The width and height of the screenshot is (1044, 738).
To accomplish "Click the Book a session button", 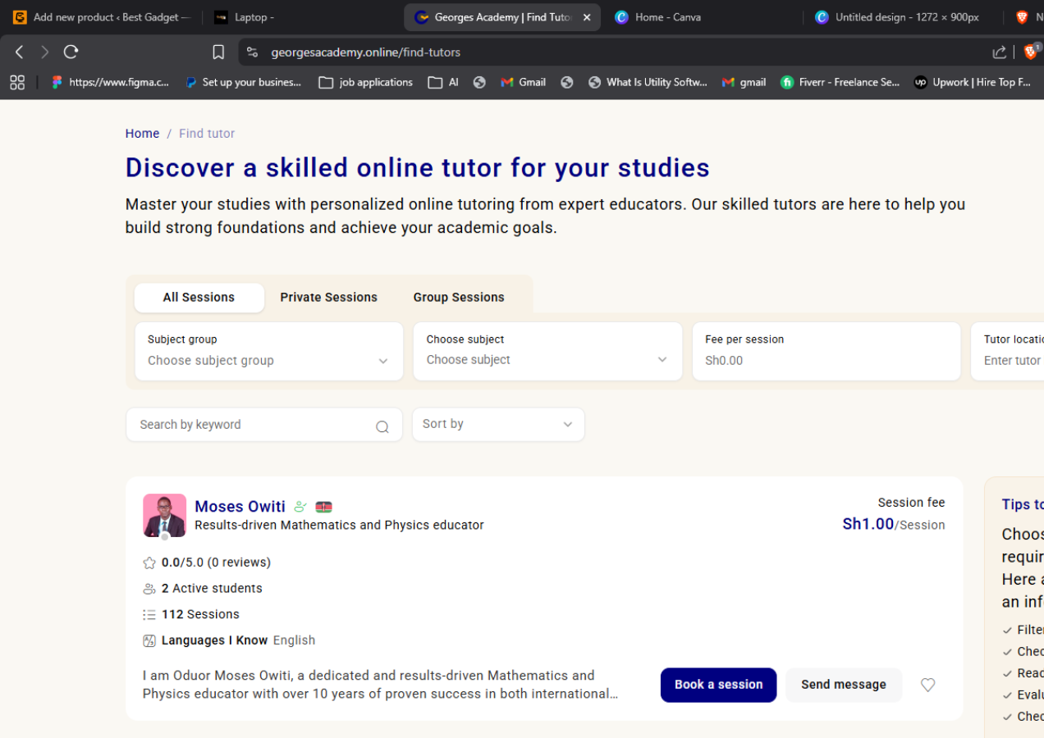I will [x=718, y=685].
